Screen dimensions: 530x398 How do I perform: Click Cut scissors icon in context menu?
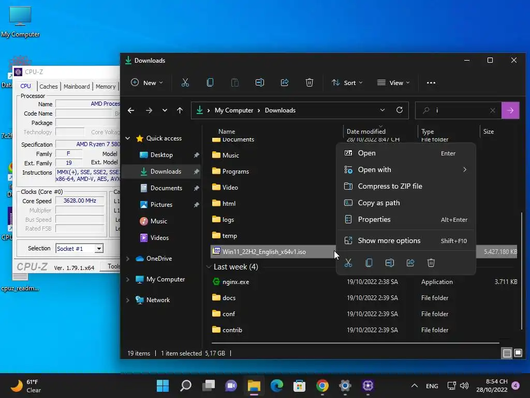pos(348,263)
